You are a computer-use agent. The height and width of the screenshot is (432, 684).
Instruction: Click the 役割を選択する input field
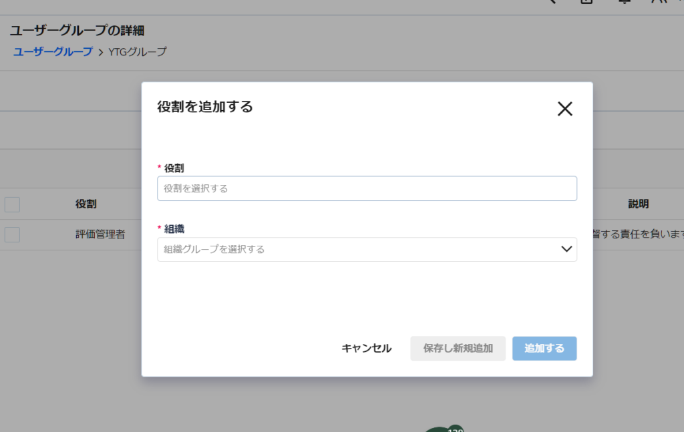point(367,188)
